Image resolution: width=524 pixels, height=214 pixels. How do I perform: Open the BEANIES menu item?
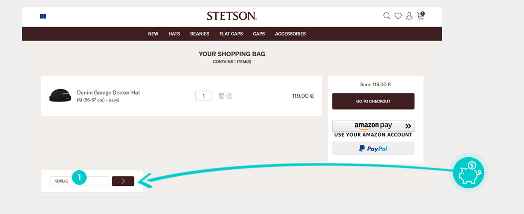point(200,34)
